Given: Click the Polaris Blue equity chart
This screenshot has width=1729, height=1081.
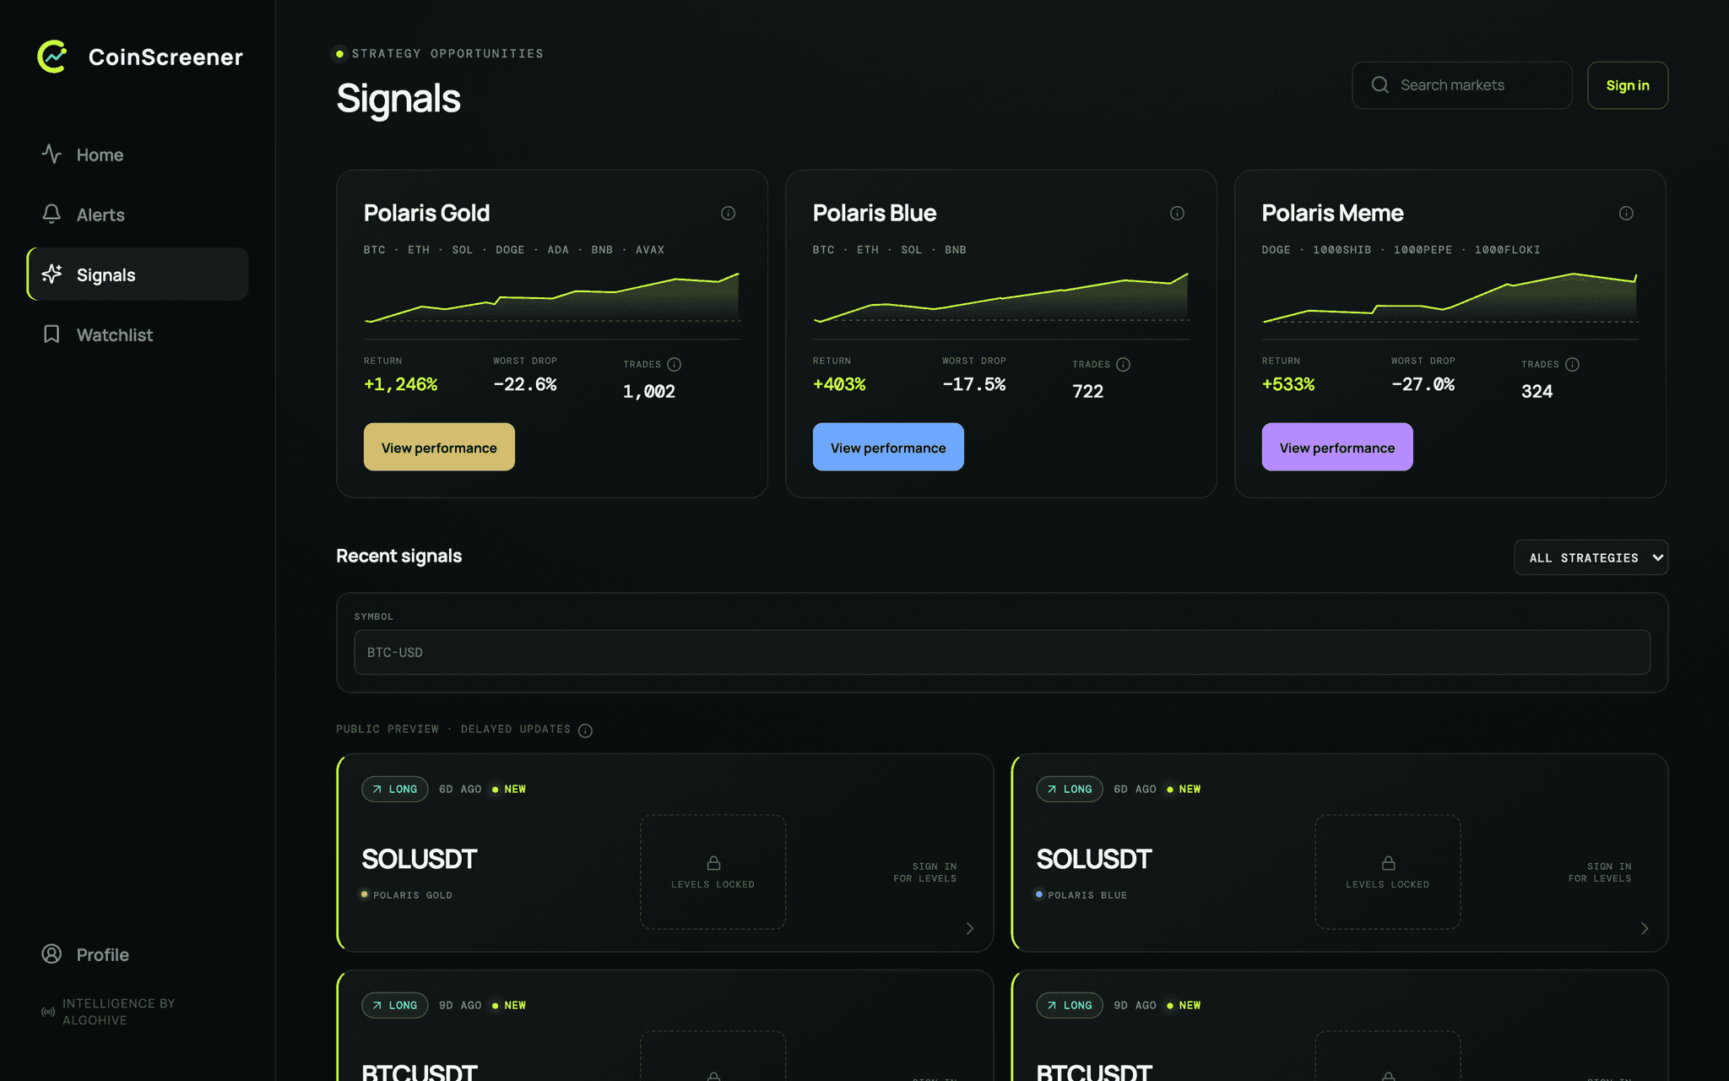Looking at the screenshot, I should (x=1001, y=297).
